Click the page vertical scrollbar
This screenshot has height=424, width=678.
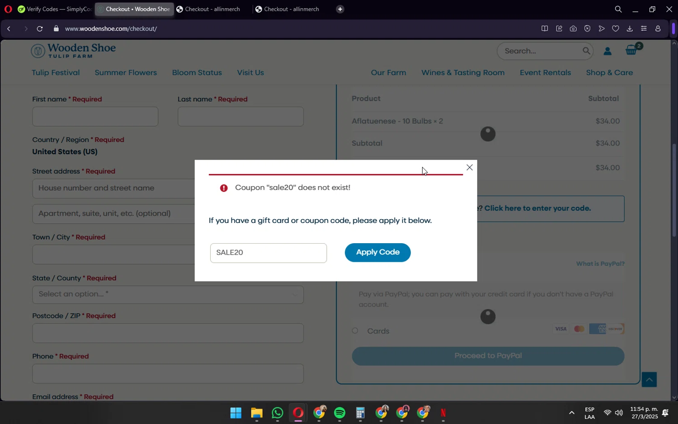tap(674, 190)
